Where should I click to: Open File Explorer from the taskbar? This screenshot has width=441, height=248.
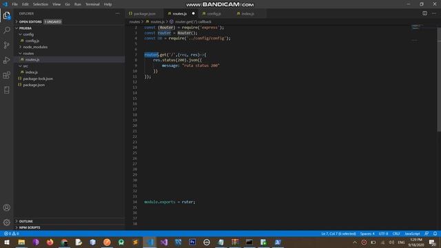[21, 242]
